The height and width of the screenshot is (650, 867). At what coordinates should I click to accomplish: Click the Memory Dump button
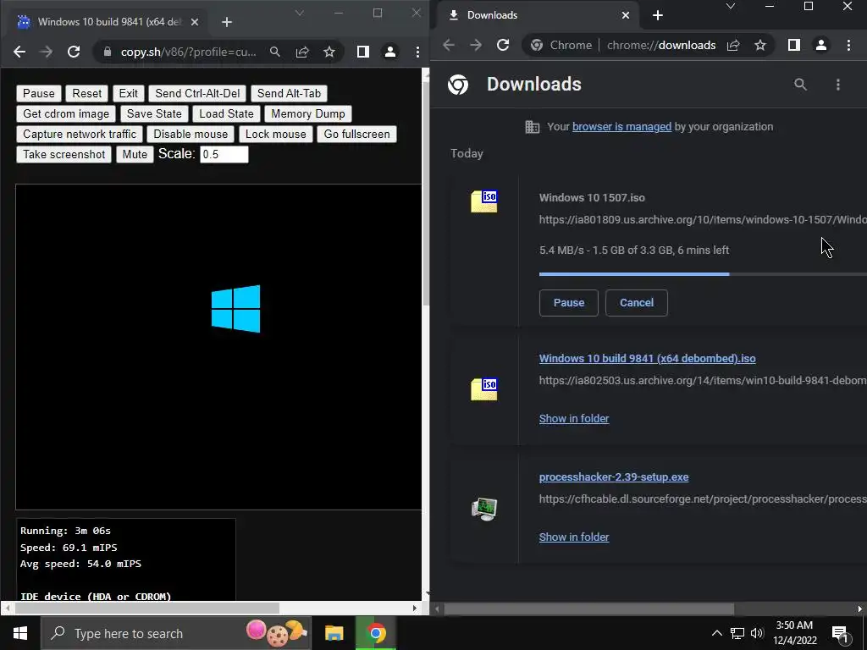pyautogui.click(x=308, y=114)
